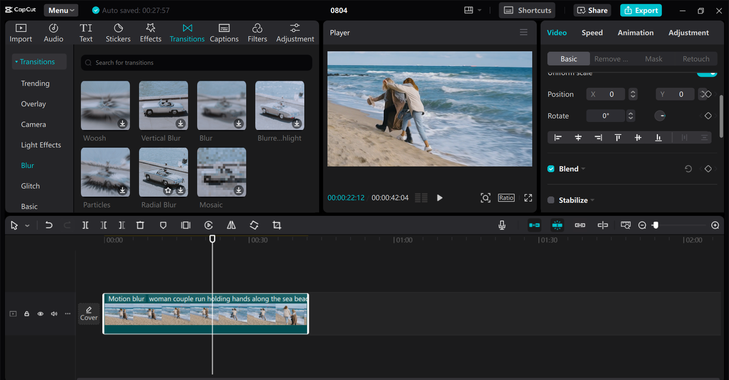Expand the Stabilize section arrow
Image resolution: width=729 pixels, height=380 pixels.
coord(592,201)
